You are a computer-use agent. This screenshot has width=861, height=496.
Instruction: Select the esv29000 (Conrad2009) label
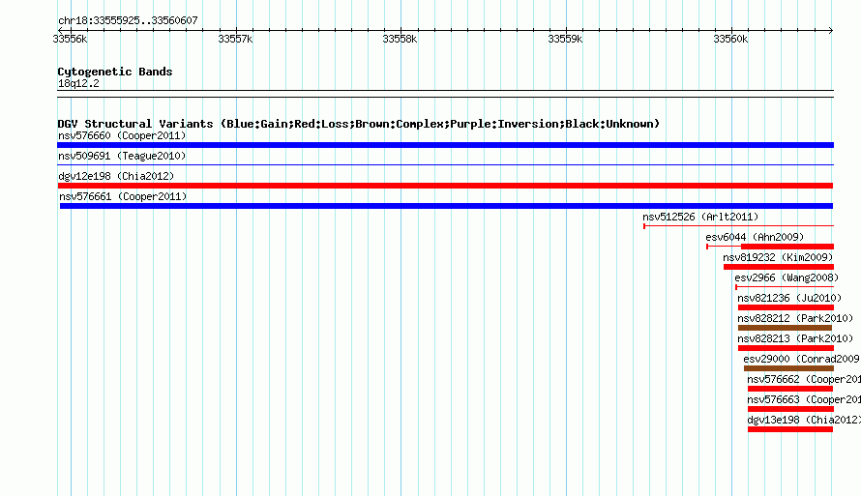pyautogui.click(x=802, y=359)
